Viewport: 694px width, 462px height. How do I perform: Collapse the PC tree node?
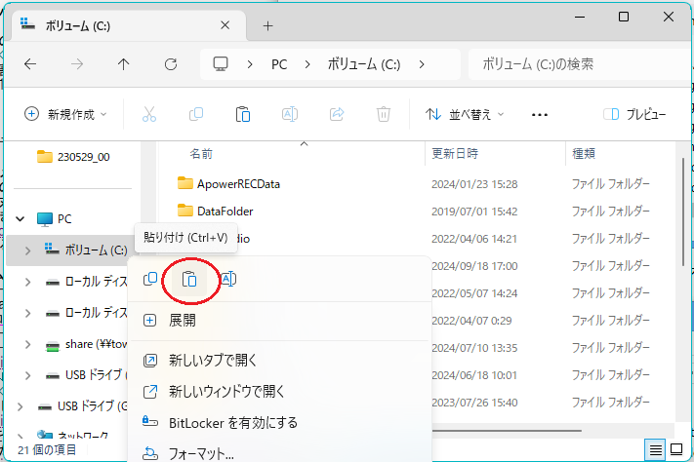pos(20,219)
